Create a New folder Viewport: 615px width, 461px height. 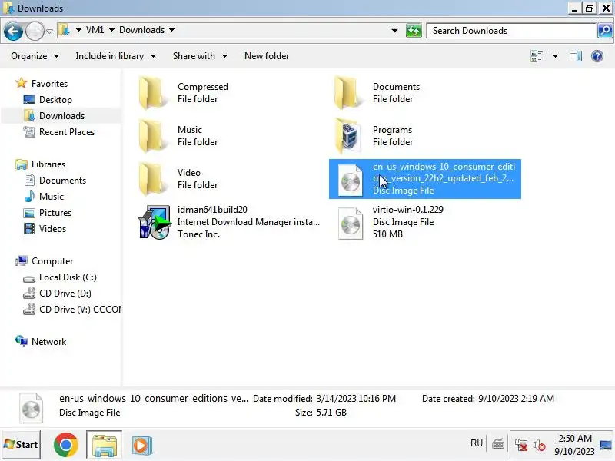[x=267, y=56]
